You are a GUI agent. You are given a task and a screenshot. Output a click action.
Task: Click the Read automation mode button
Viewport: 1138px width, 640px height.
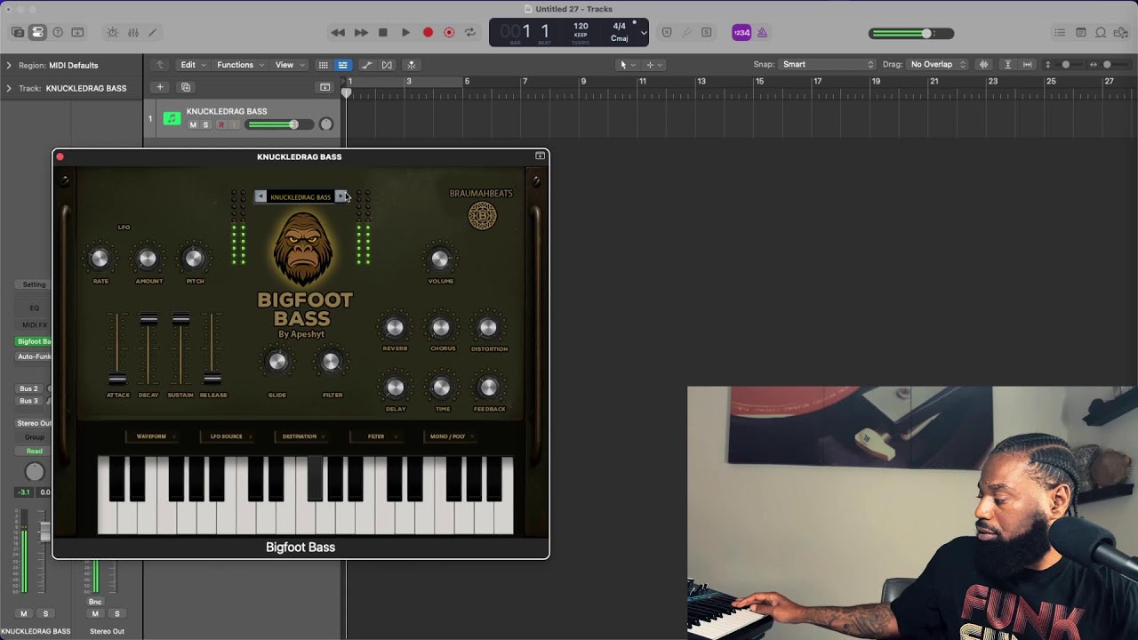click(x=34, y=451)
